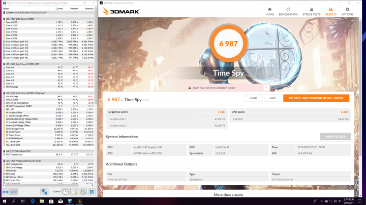Image resolution: width=366 pixels, height=205 pixels.
Task: Click HWiNFO vertical scrollbar up arrow
Action: click(96, 9)
